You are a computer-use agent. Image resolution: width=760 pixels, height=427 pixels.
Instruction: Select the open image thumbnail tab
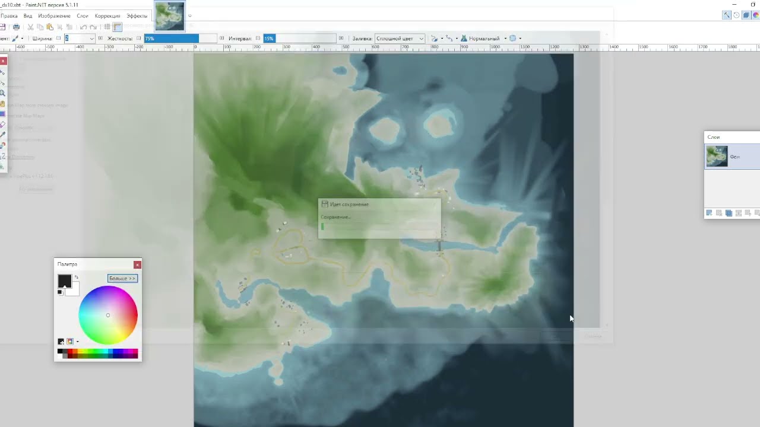click(169, 16)
